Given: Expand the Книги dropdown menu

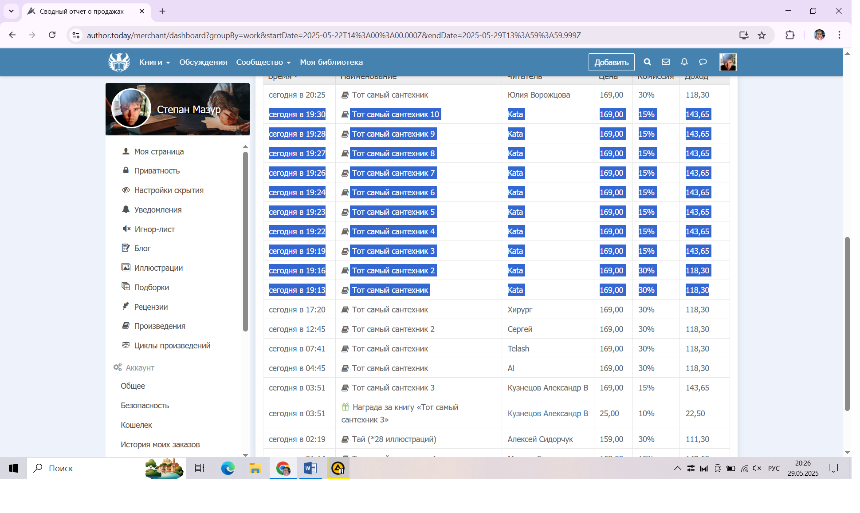Looking at the screenshot, I should (154, 62).
